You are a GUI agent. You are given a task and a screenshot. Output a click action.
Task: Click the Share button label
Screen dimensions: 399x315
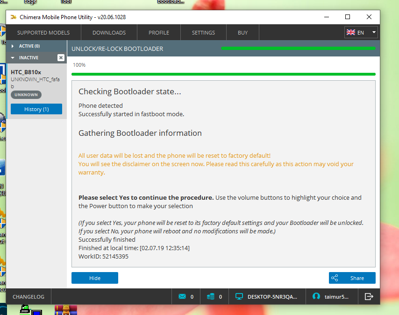pos(357,278)
